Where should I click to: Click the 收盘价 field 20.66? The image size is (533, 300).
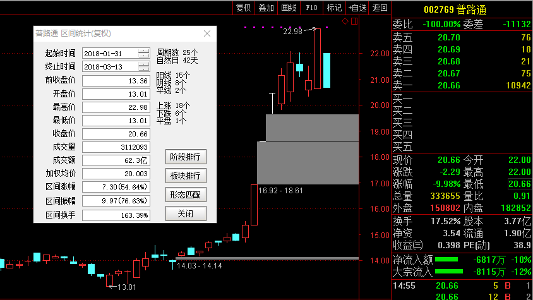[x=116, y=134]
